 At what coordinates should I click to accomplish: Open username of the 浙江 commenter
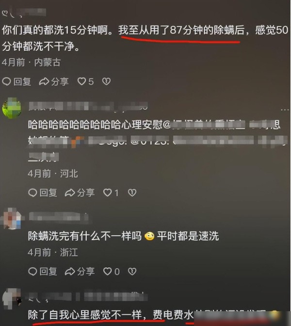pos(59,217)
